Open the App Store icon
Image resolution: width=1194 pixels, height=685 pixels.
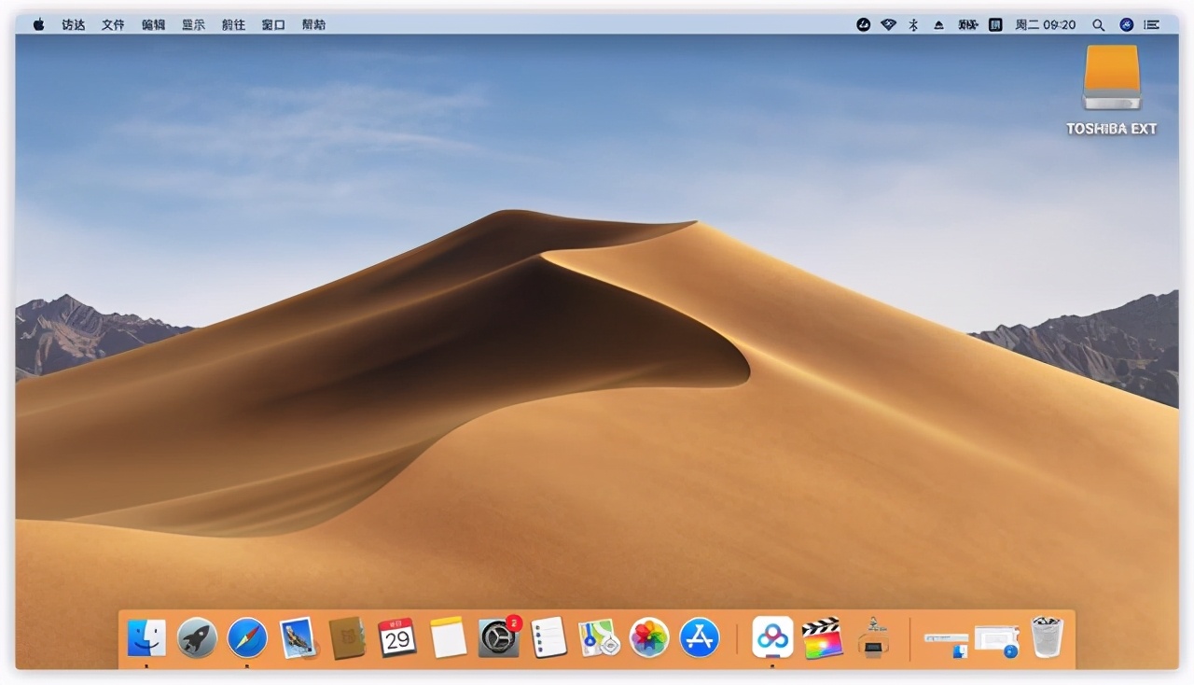[x=700, y=638]
